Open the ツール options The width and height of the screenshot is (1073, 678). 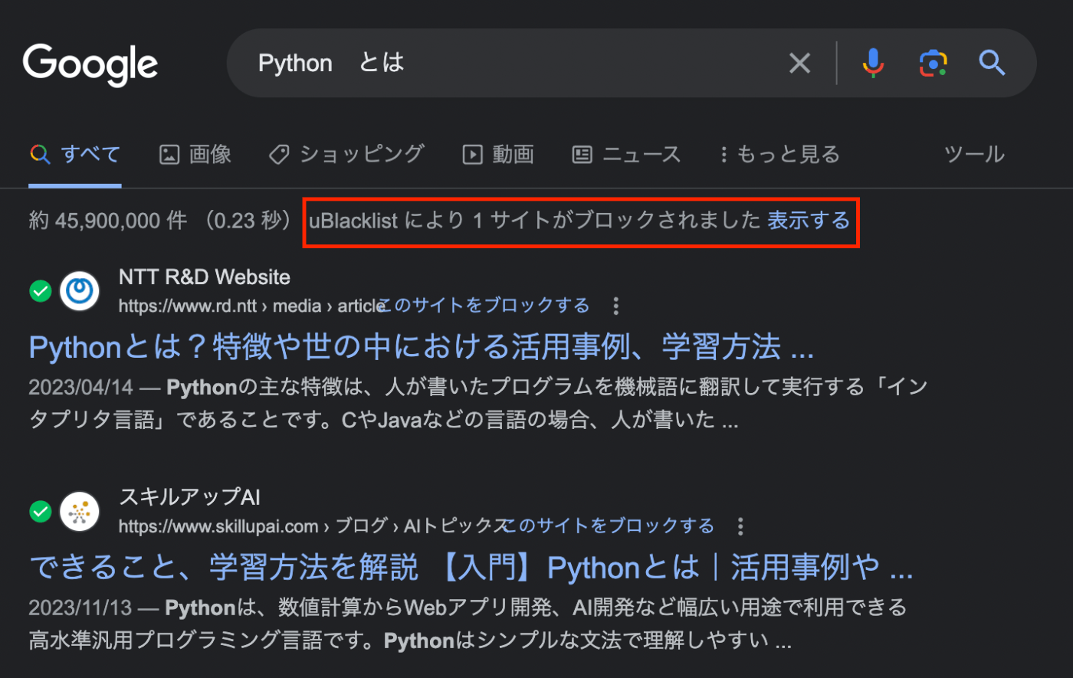pyautogui.click(x=974, y=155)
